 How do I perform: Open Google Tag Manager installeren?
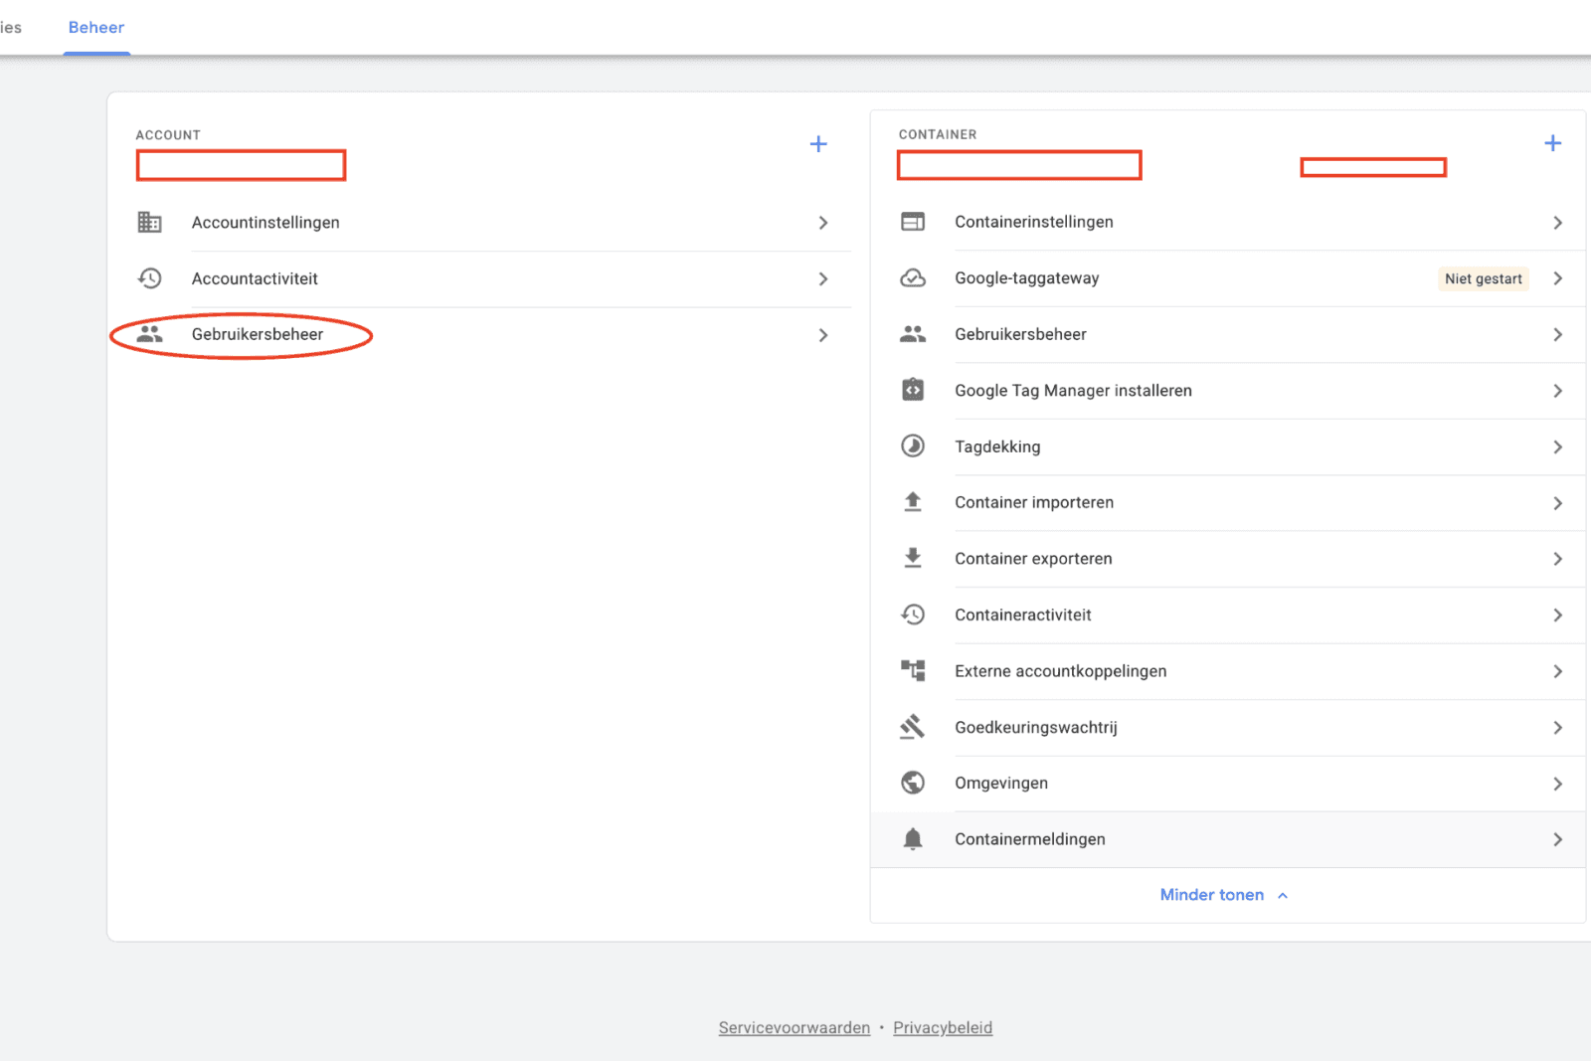click(x=1228, y=391)
